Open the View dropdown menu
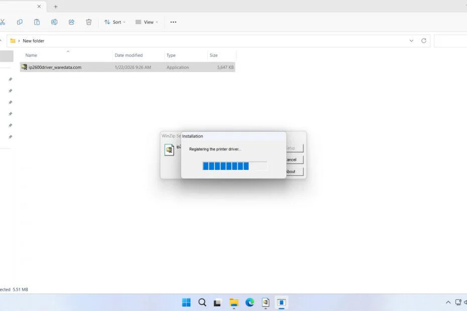Screen dimensions: 467x311 click(x=146, y=22)
